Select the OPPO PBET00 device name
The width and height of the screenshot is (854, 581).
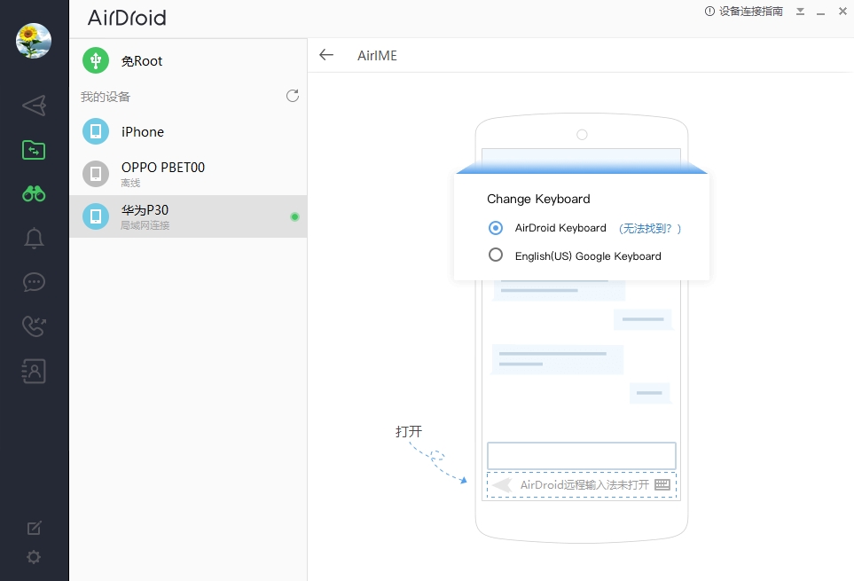point(163,167)
